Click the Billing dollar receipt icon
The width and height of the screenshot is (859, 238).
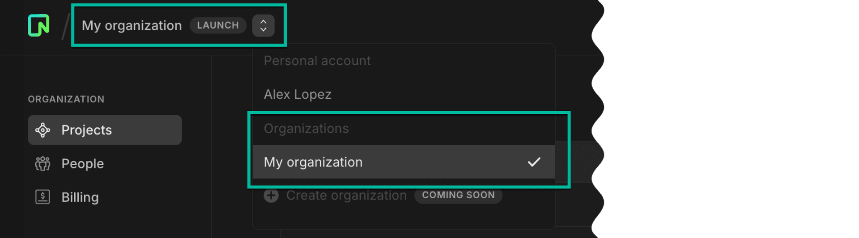coord(43,197)
